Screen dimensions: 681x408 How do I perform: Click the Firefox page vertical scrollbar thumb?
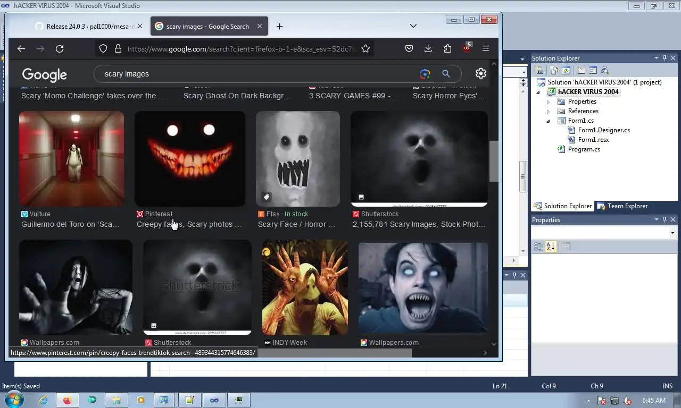tap(494, 161)
